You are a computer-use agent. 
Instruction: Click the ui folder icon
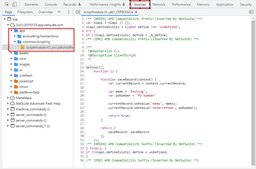[16, 70]
